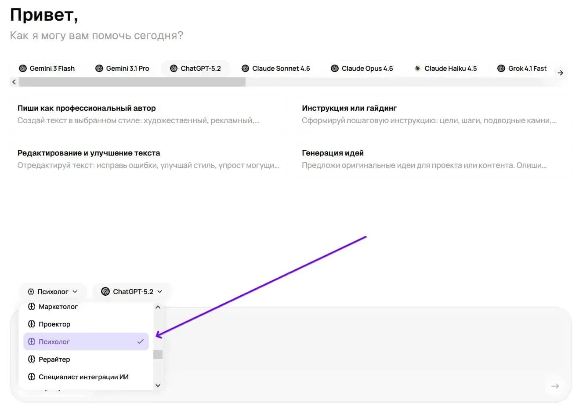Click the send arrow button in message box
Screen dimensions: 579x410
[555, 386]
